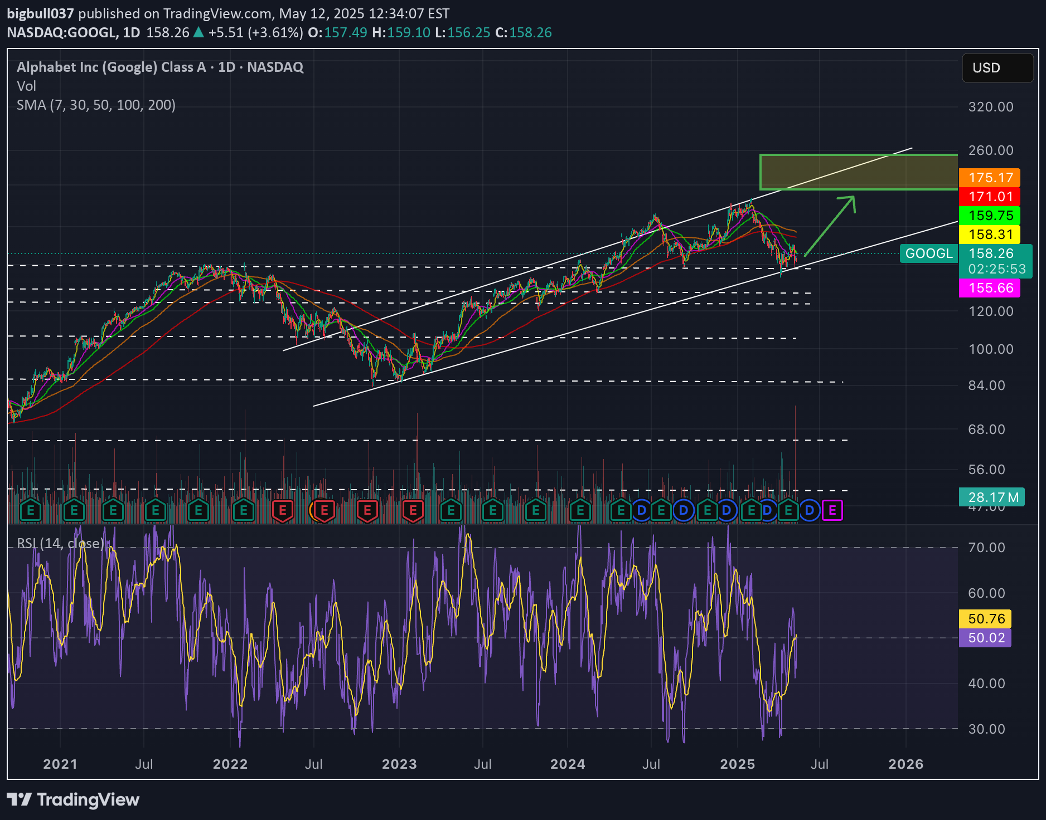Click the leftmost red E earnings marker
1046x820 pixels.
tap(283, 510)
